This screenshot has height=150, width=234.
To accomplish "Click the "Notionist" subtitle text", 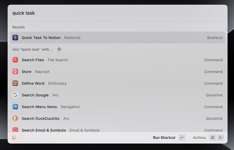I will tap(72, 38).
